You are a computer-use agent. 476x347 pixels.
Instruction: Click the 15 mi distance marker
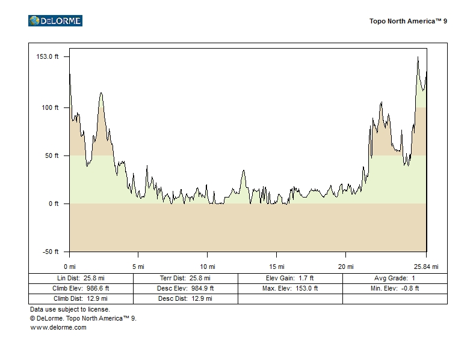tap(277, 266)
